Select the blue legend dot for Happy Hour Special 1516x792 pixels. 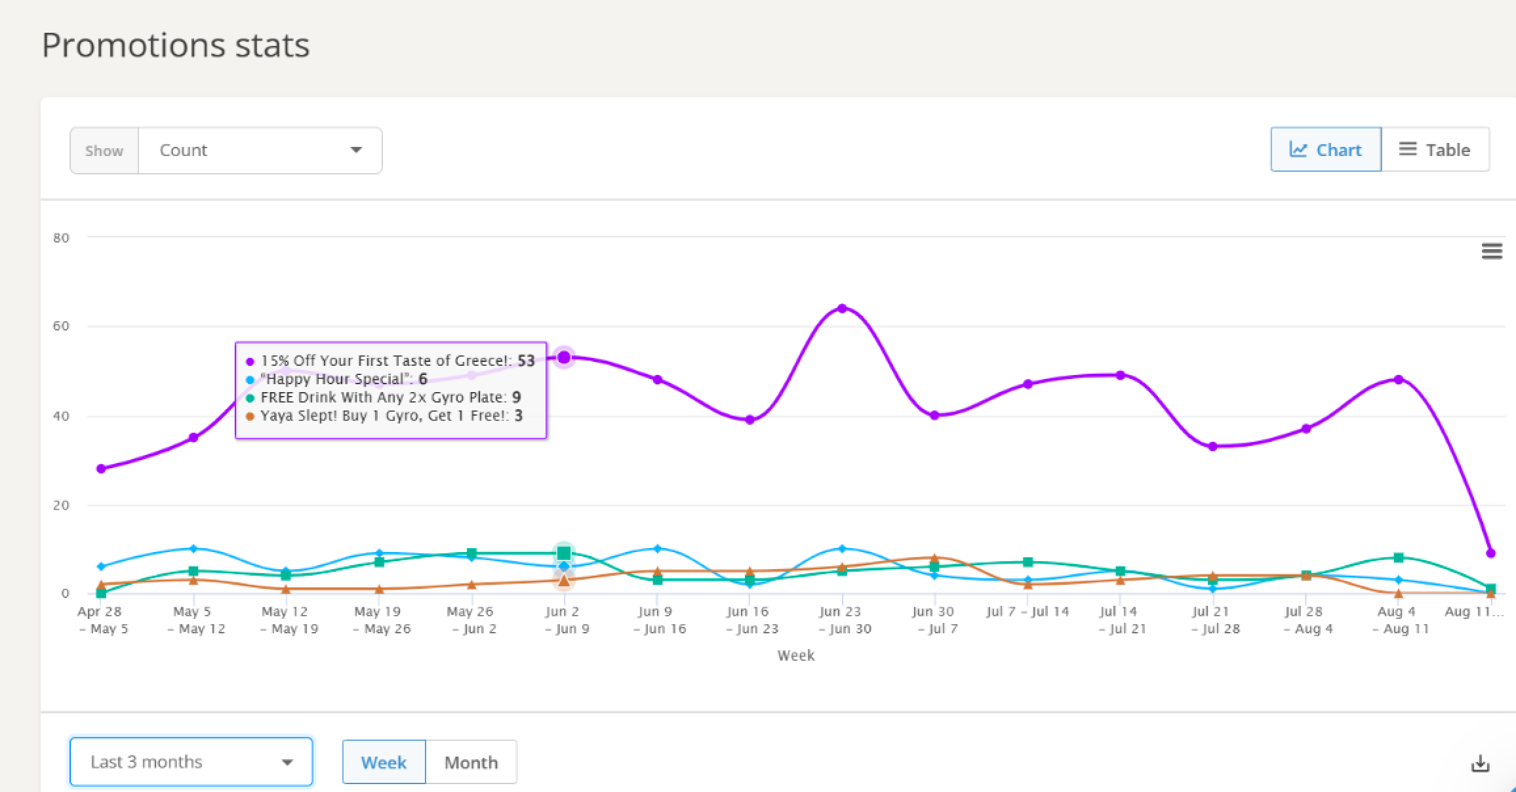pos(249,379)
